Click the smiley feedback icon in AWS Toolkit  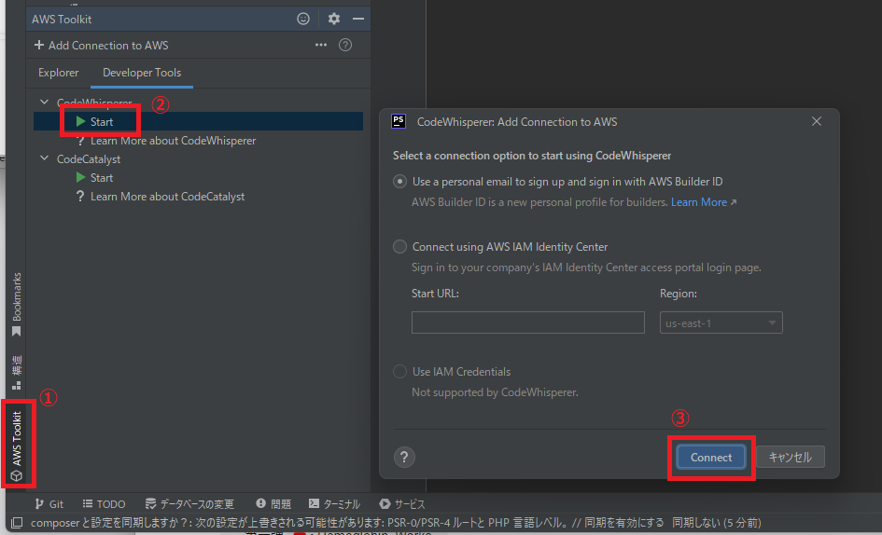303,19
